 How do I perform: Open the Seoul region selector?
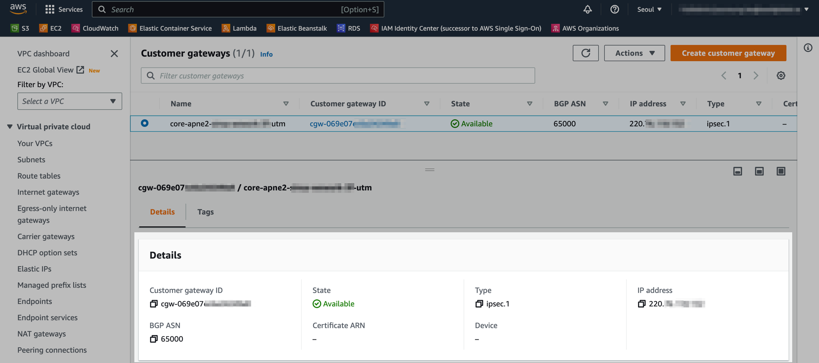click(x=649, y=9)
